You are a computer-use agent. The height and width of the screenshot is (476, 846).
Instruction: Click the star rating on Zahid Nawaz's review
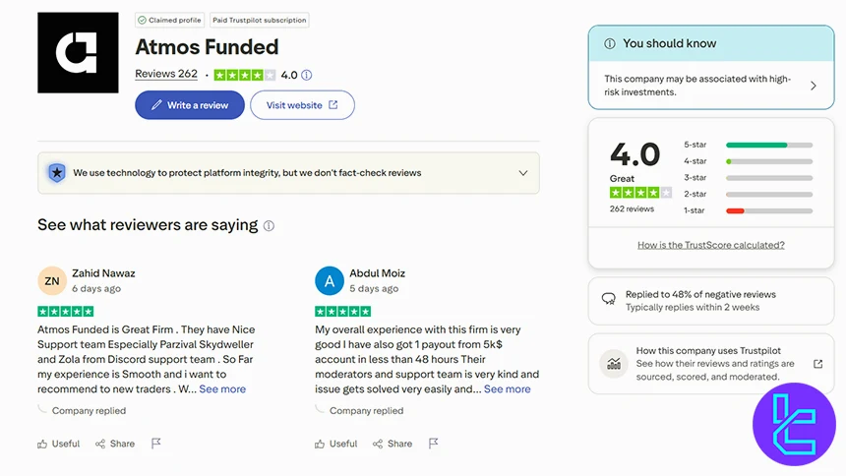tap(65, 312)
